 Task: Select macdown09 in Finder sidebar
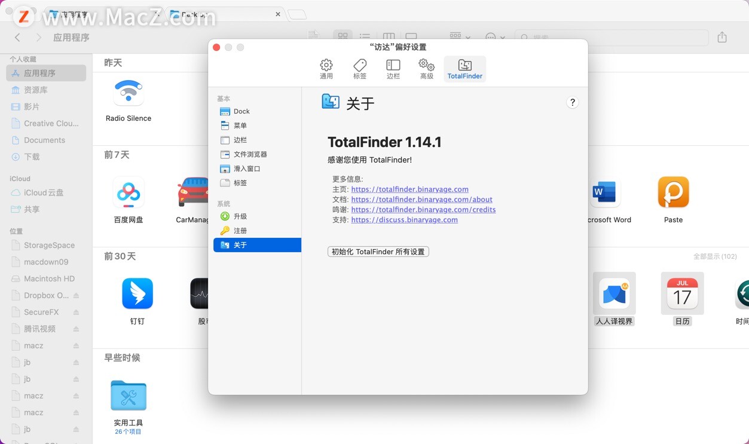point(46,262)
